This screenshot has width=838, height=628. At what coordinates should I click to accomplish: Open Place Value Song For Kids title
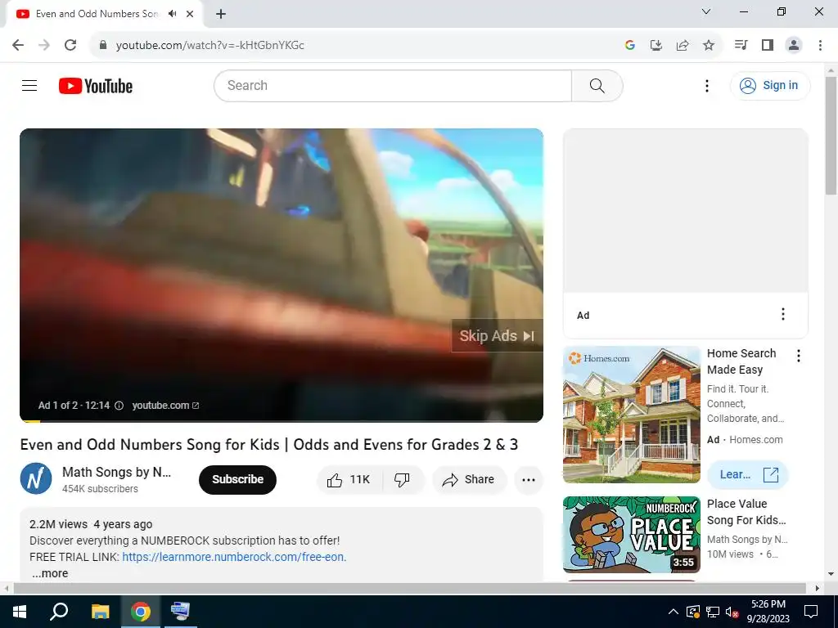coord(746,512)
